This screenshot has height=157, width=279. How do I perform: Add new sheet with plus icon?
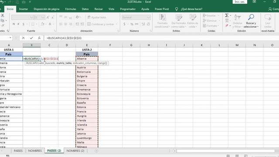[96, 151]
